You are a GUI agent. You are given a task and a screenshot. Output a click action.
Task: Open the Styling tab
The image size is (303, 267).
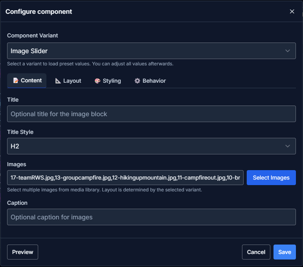107,81
